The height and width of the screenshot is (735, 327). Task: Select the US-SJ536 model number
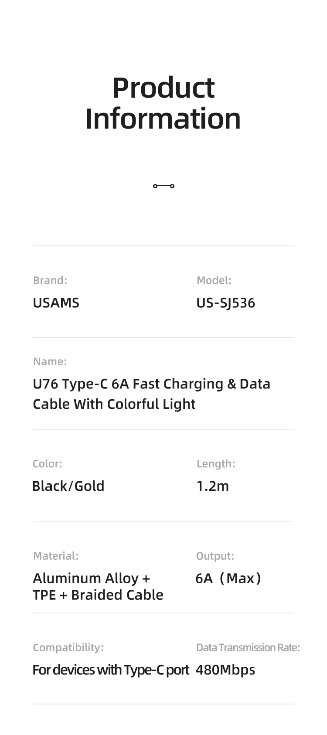(x=225, y=303)
